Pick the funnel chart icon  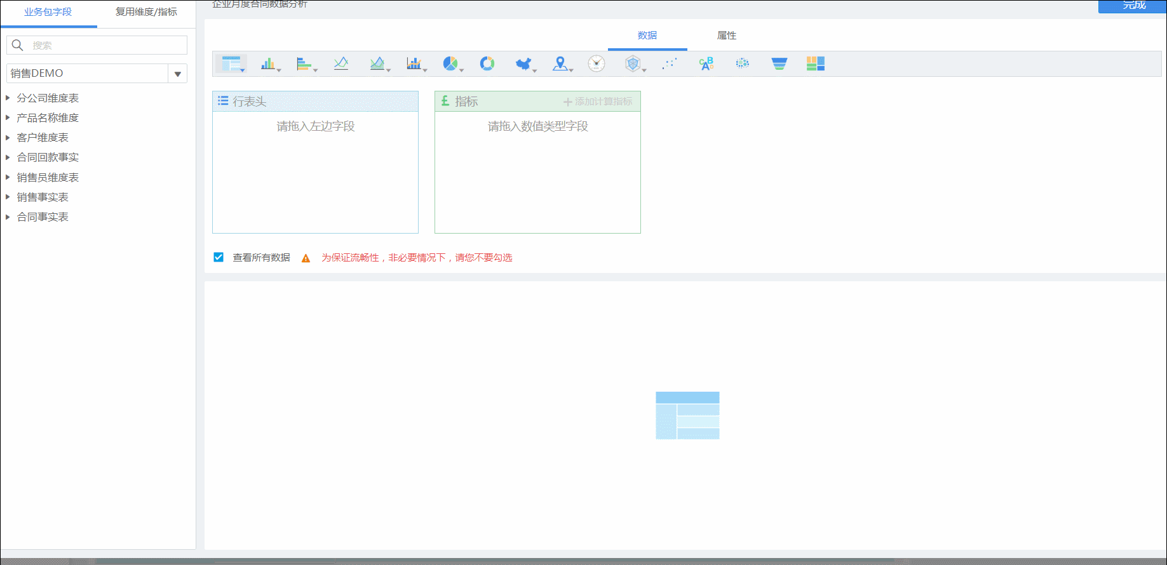(779, 63)
